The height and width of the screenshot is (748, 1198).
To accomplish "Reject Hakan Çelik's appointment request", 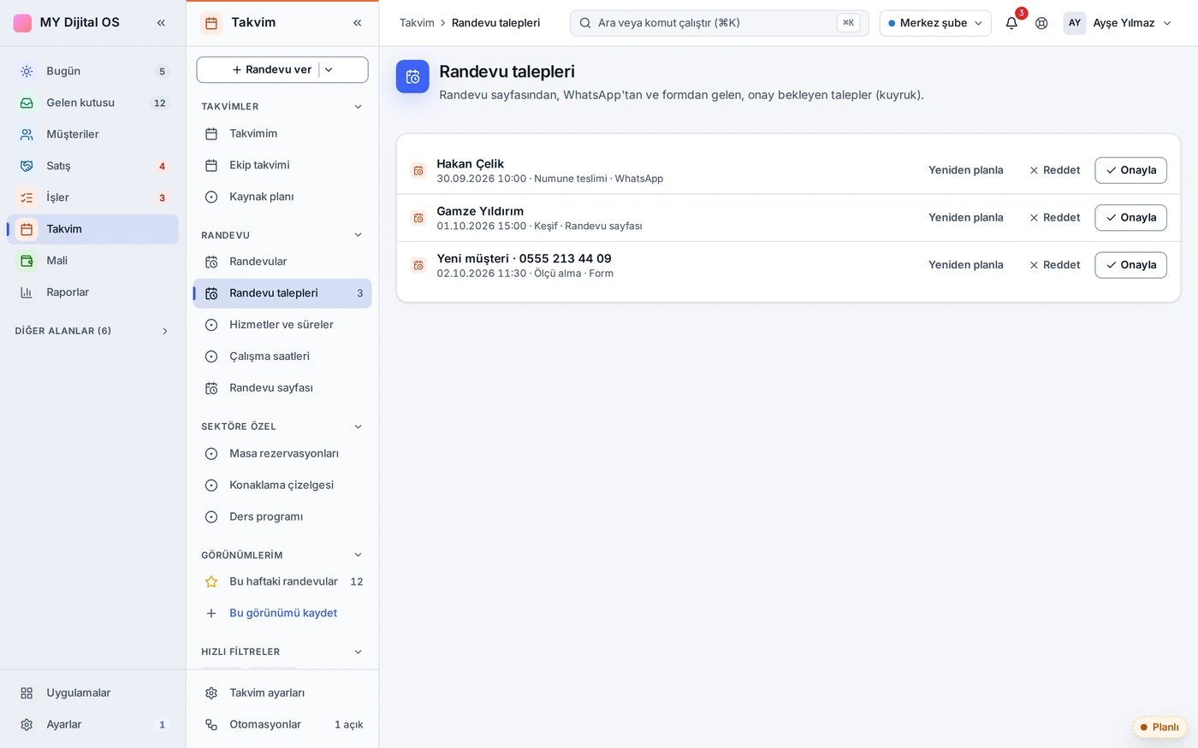I will tap(1054, 170).
